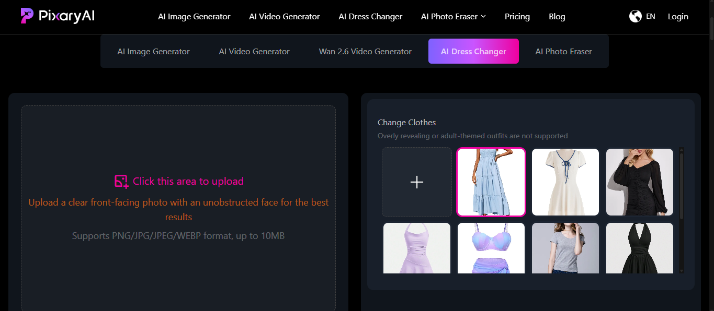This screenshot has width=714, height=311.
Task: Switch to the AI Photo Eraser tab
Action: [x=563, y=52]
